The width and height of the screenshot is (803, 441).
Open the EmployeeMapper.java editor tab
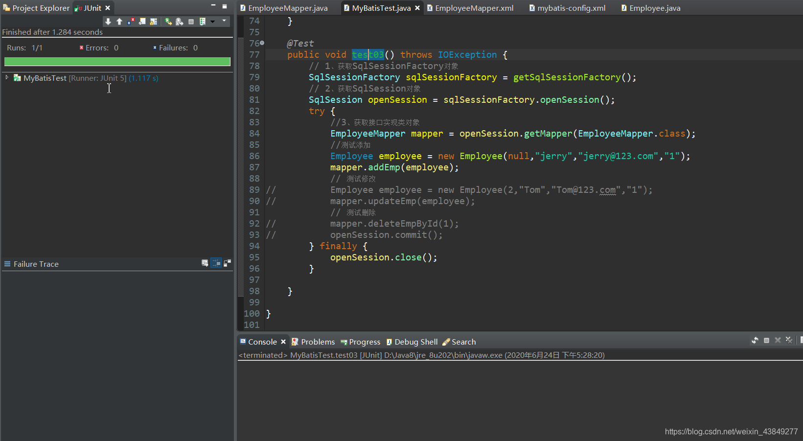tap(283, 8)
